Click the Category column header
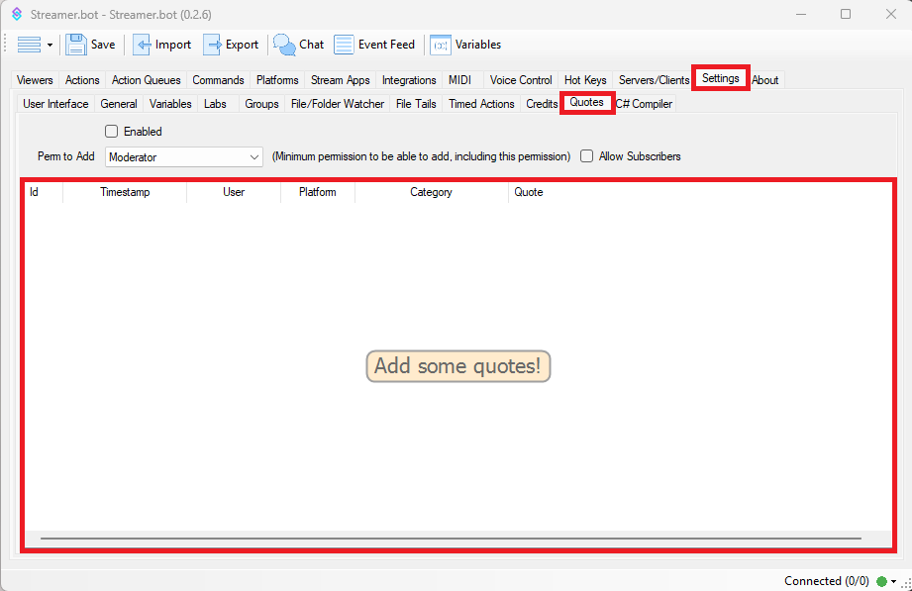The width and height of the screenshot is (912, 591). click(431, 192)
